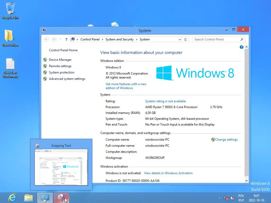
Task: Click Get more features with a new edition link
Action: point(126,86)
